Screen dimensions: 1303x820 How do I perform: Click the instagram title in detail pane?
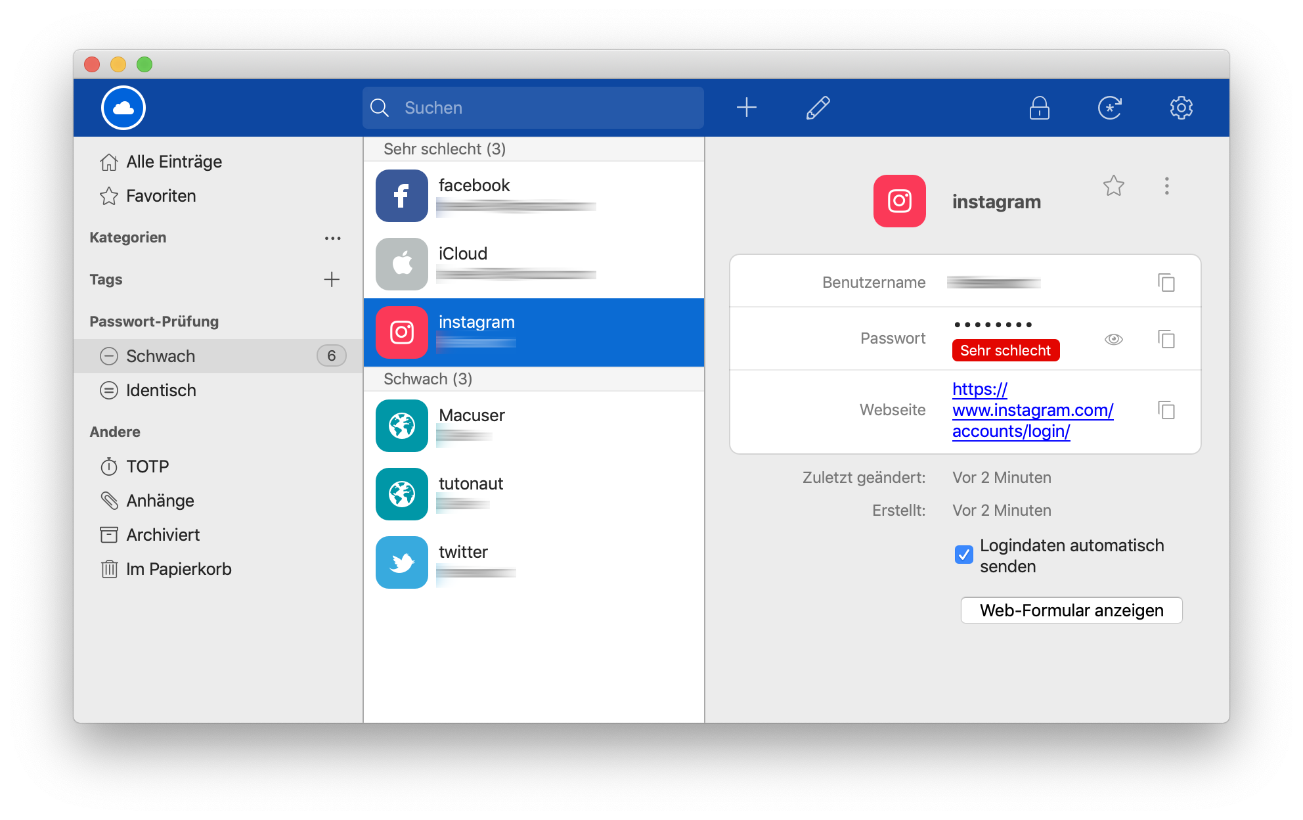click(996, 202)
